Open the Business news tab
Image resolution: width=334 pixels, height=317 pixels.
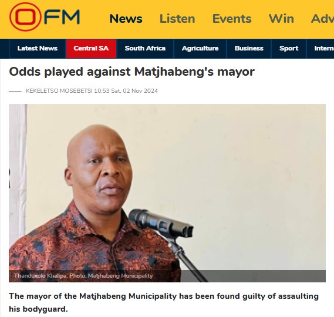coord(249,48)
